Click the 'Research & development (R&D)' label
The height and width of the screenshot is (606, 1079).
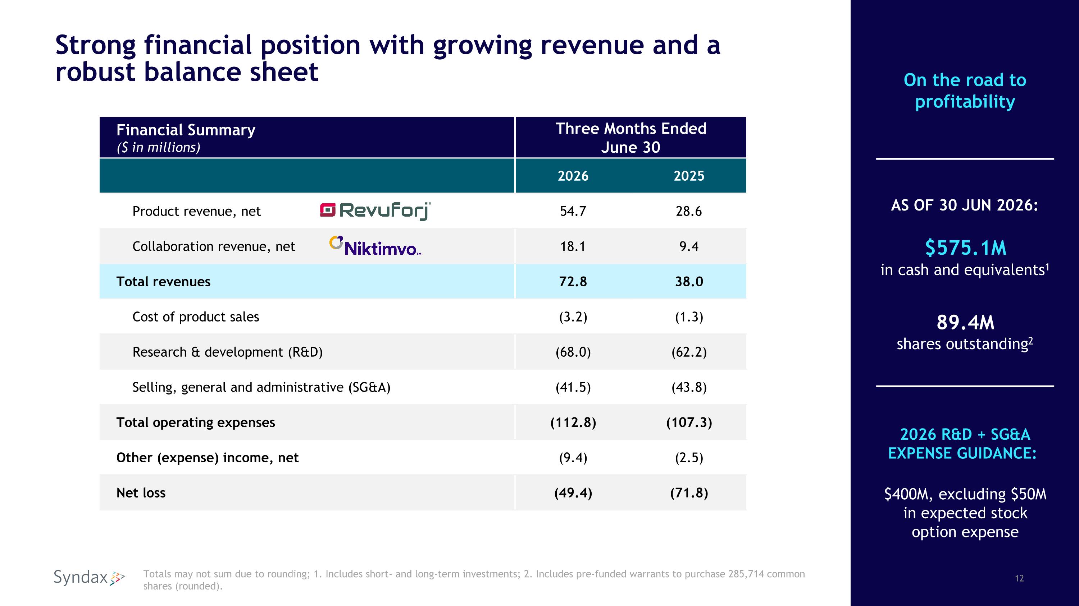[x=227, y=352]
